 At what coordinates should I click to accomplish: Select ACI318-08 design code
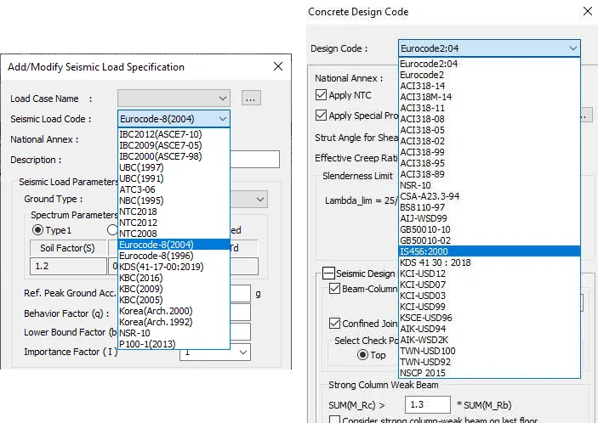click(x=489, y=119)
